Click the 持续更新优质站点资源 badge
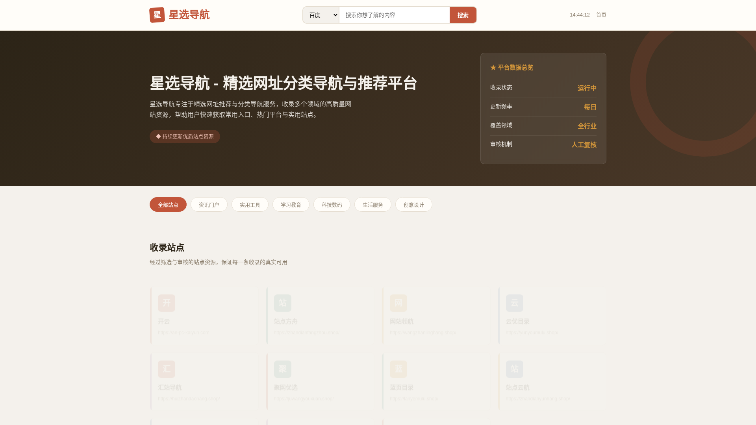The image size is (756, 425). (x=185, y=137)
